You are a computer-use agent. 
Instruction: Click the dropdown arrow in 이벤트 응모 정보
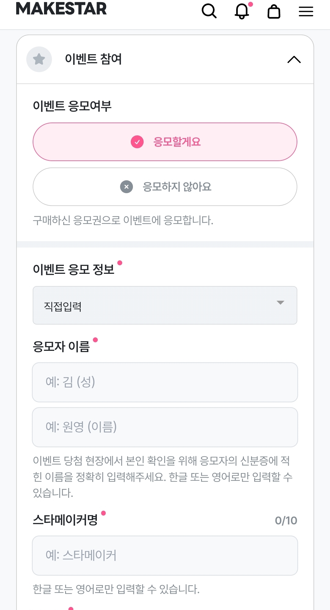(x=280, y=303)
